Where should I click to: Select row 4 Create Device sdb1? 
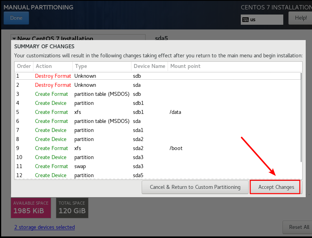point(158,103)
